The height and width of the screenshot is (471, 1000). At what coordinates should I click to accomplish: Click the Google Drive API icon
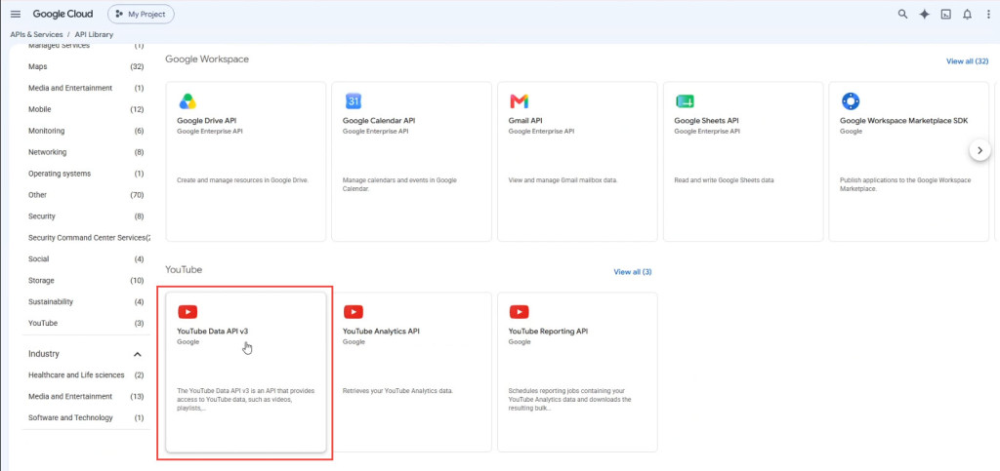point(187,101)
